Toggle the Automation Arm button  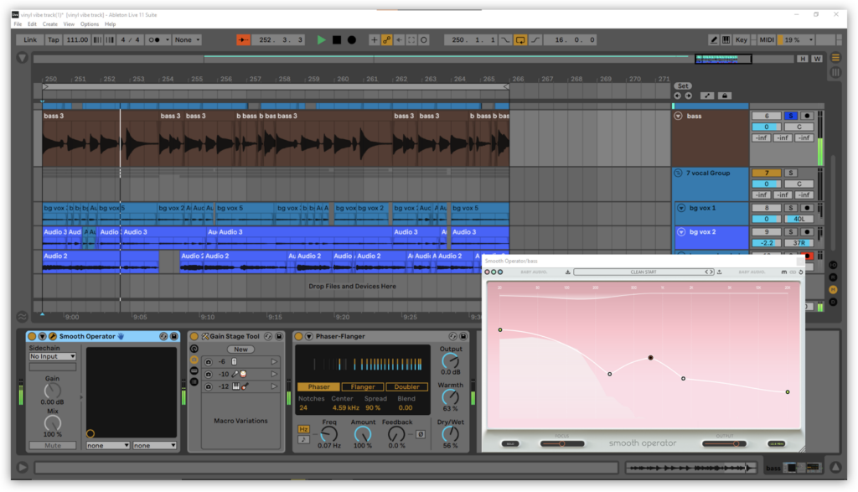click(x=387, y=40)
